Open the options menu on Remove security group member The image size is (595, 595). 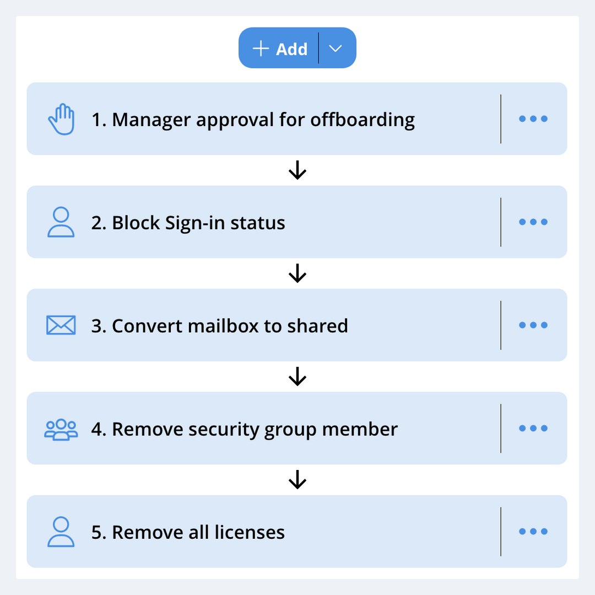tap(533, 429)
